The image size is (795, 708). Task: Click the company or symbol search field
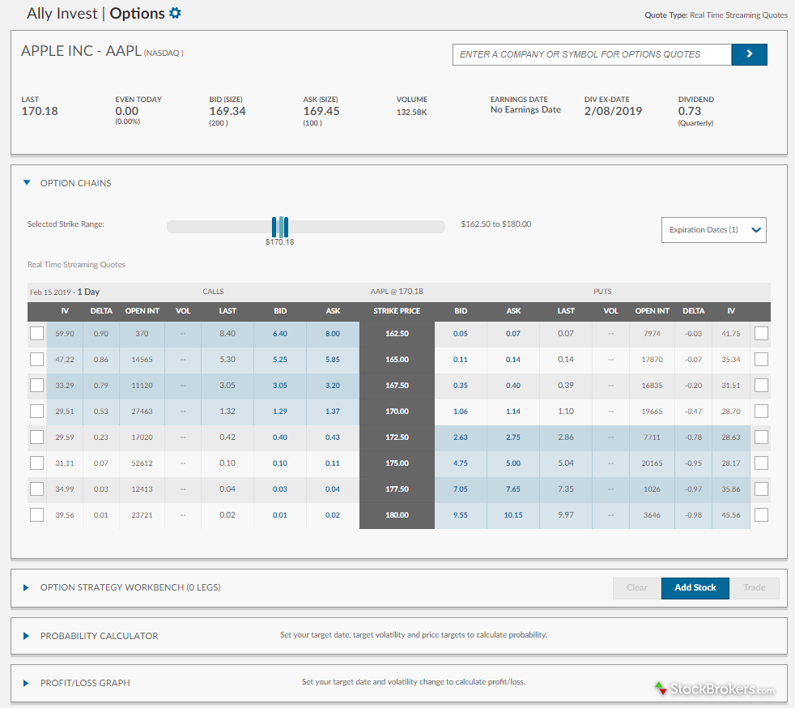[592, 54]
